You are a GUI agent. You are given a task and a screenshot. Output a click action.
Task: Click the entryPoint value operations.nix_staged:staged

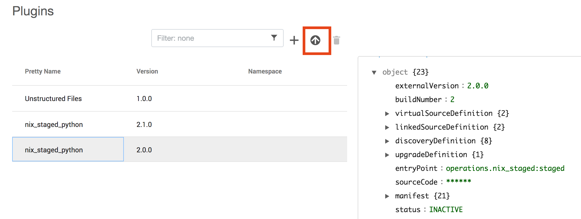(x=505, y=168)
